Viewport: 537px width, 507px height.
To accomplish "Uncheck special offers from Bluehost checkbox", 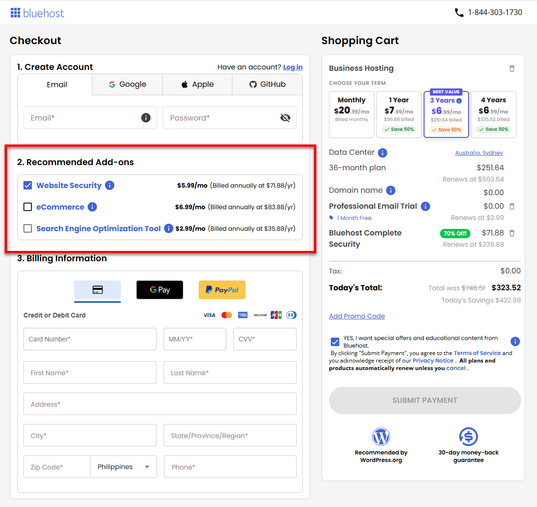I will [335, 342].
